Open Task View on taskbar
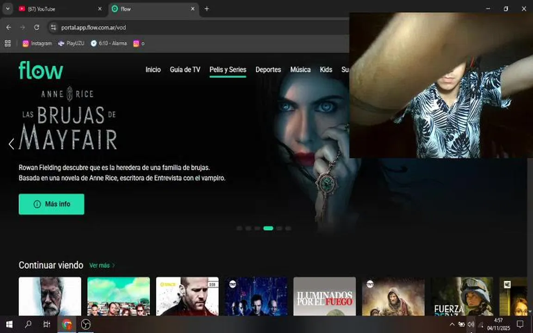Viewport: 533px width, 333px height. point(47,325)
